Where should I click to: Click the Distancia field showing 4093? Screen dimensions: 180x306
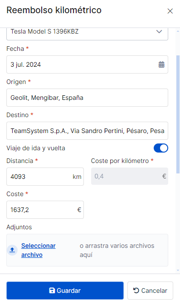[45, 177]
